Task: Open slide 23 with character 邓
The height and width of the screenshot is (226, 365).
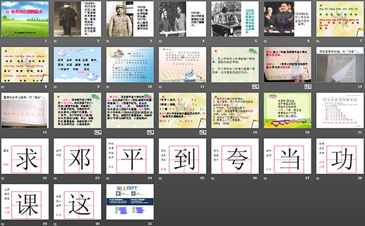Action: tap(77, 156)
